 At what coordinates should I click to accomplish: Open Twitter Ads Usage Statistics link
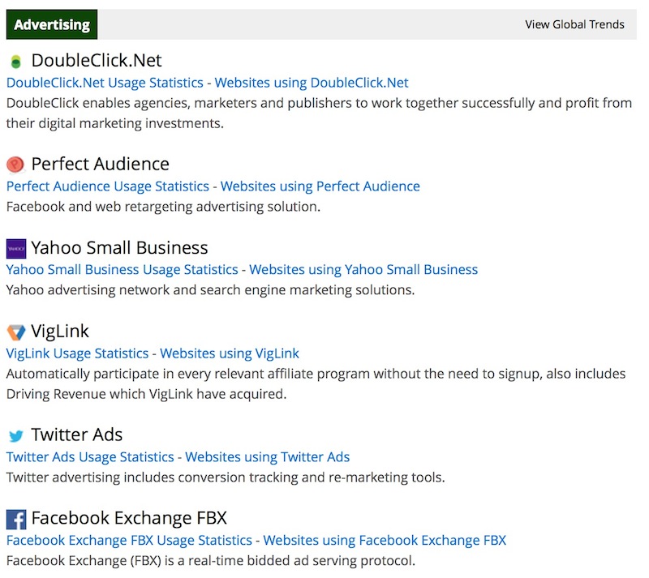tap(90, 457)
